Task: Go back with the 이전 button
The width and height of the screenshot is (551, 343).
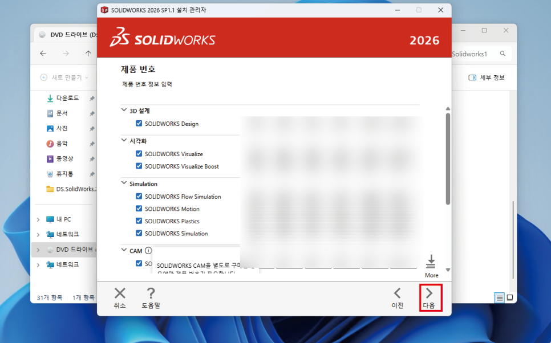Action: (398, 298)
